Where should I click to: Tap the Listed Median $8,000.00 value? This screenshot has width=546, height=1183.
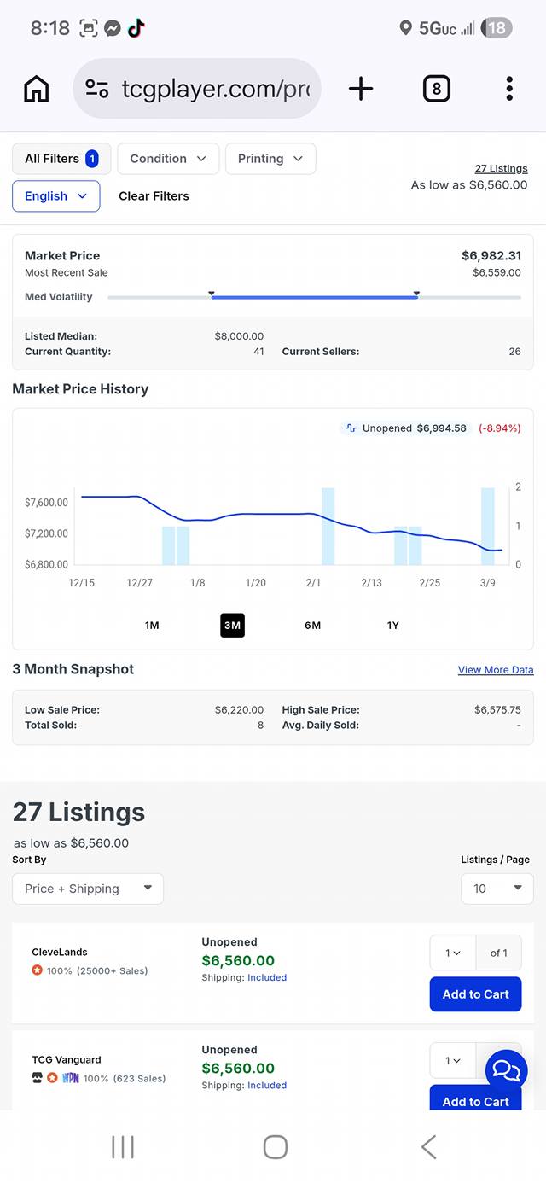239,336
